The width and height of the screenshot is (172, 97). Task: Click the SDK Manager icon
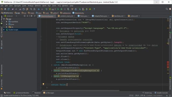point(87,9)
